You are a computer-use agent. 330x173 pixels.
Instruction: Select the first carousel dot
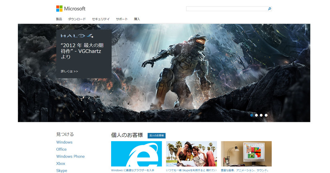tap(252, 115)
